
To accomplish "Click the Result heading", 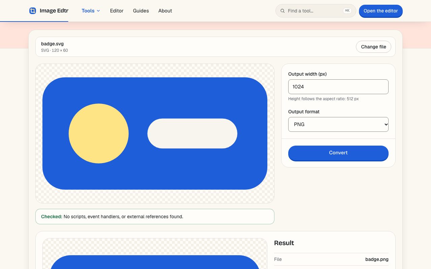I will [x=284, y=243].
